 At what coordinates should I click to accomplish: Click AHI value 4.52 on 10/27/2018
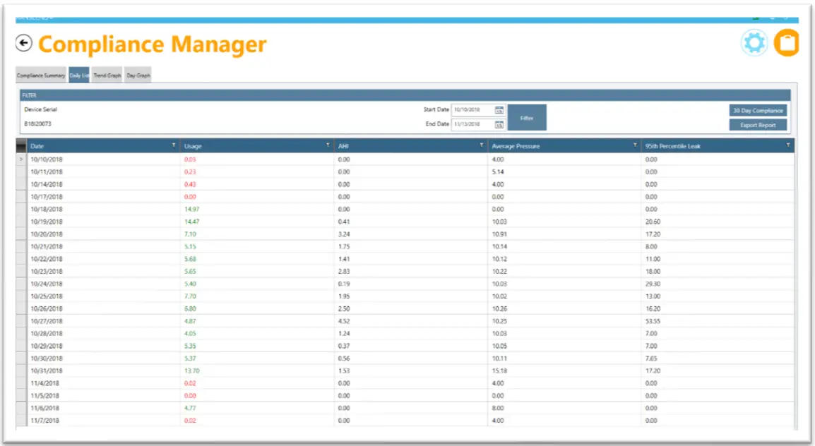pyautogui.click(x=344, y=321)
